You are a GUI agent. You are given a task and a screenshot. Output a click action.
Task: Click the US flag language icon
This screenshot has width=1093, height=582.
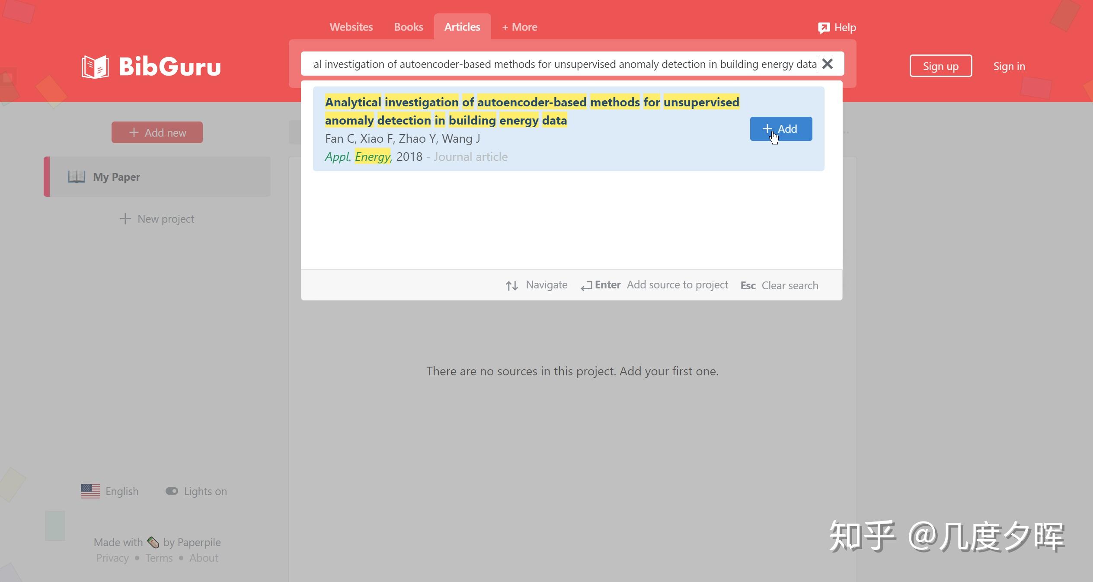[90, 491]
